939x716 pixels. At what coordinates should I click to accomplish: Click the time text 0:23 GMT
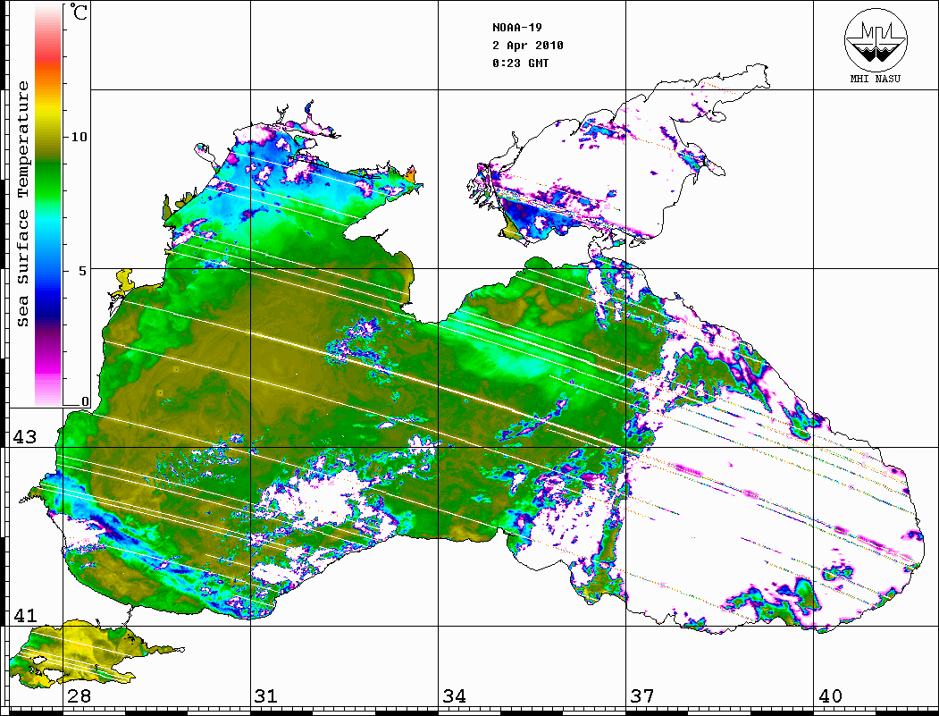pyautogui.click(x=520, y=63)
